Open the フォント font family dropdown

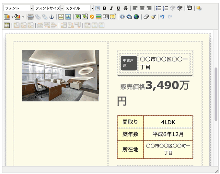click(x=18, y=8)
